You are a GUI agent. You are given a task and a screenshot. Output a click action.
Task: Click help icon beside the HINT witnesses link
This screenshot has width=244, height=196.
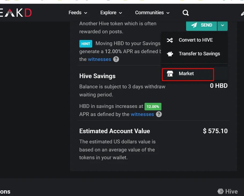pos(116,59)
